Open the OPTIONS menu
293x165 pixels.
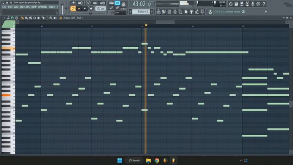(43, 7)
